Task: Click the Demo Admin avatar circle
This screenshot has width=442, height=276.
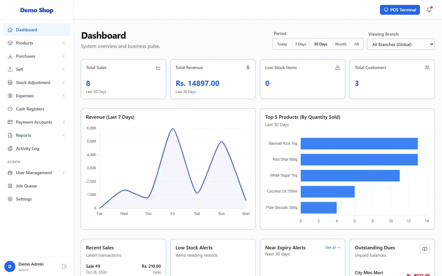Action: (x=10, y=266)
